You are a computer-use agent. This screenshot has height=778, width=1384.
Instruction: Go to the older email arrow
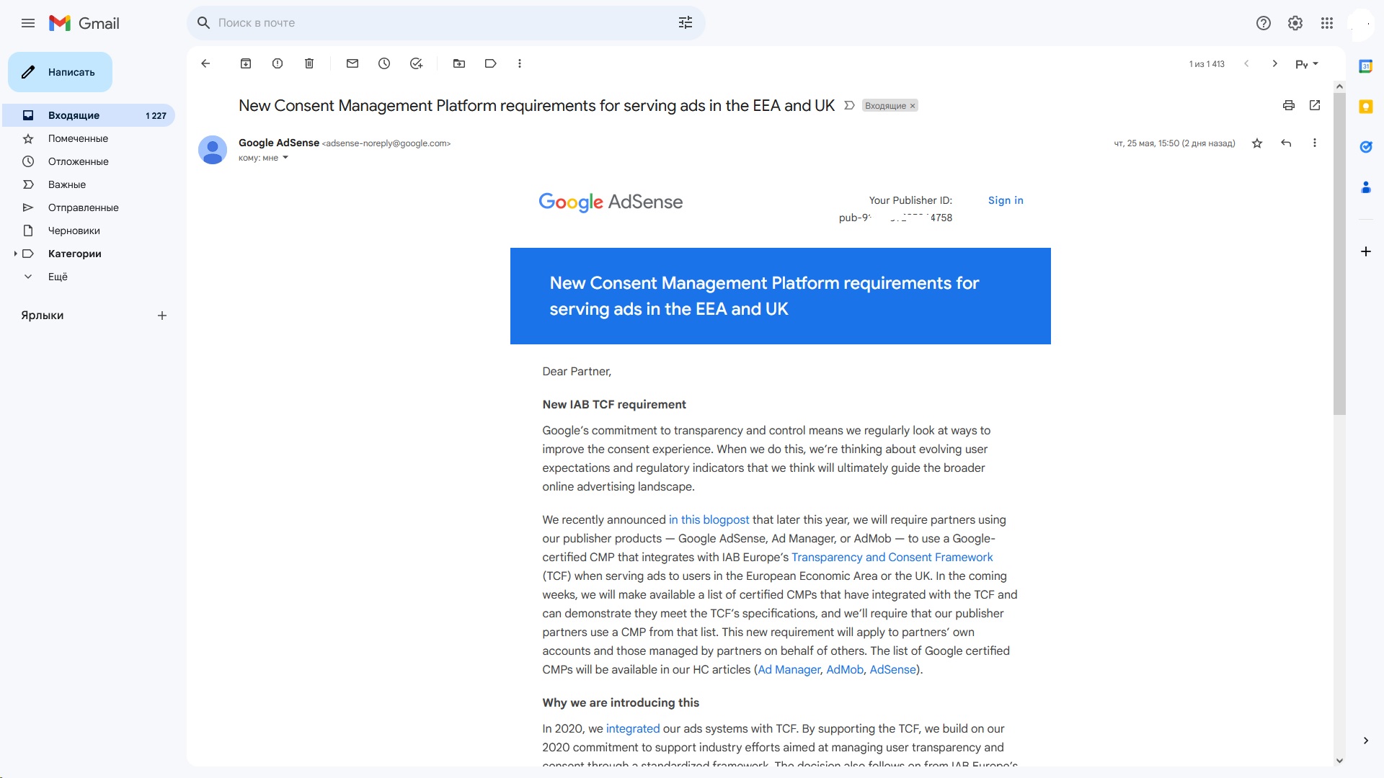point(1275,63)
